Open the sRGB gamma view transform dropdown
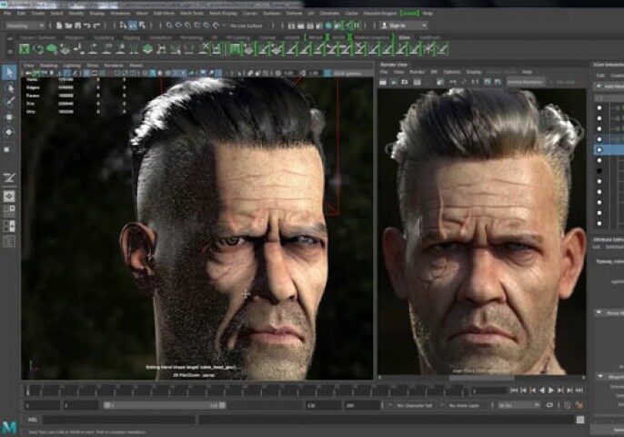 pos(347,74)
